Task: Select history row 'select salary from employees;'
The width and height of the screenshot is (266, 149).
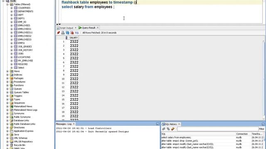Action: pyautogui.click(x=176, y=137)
